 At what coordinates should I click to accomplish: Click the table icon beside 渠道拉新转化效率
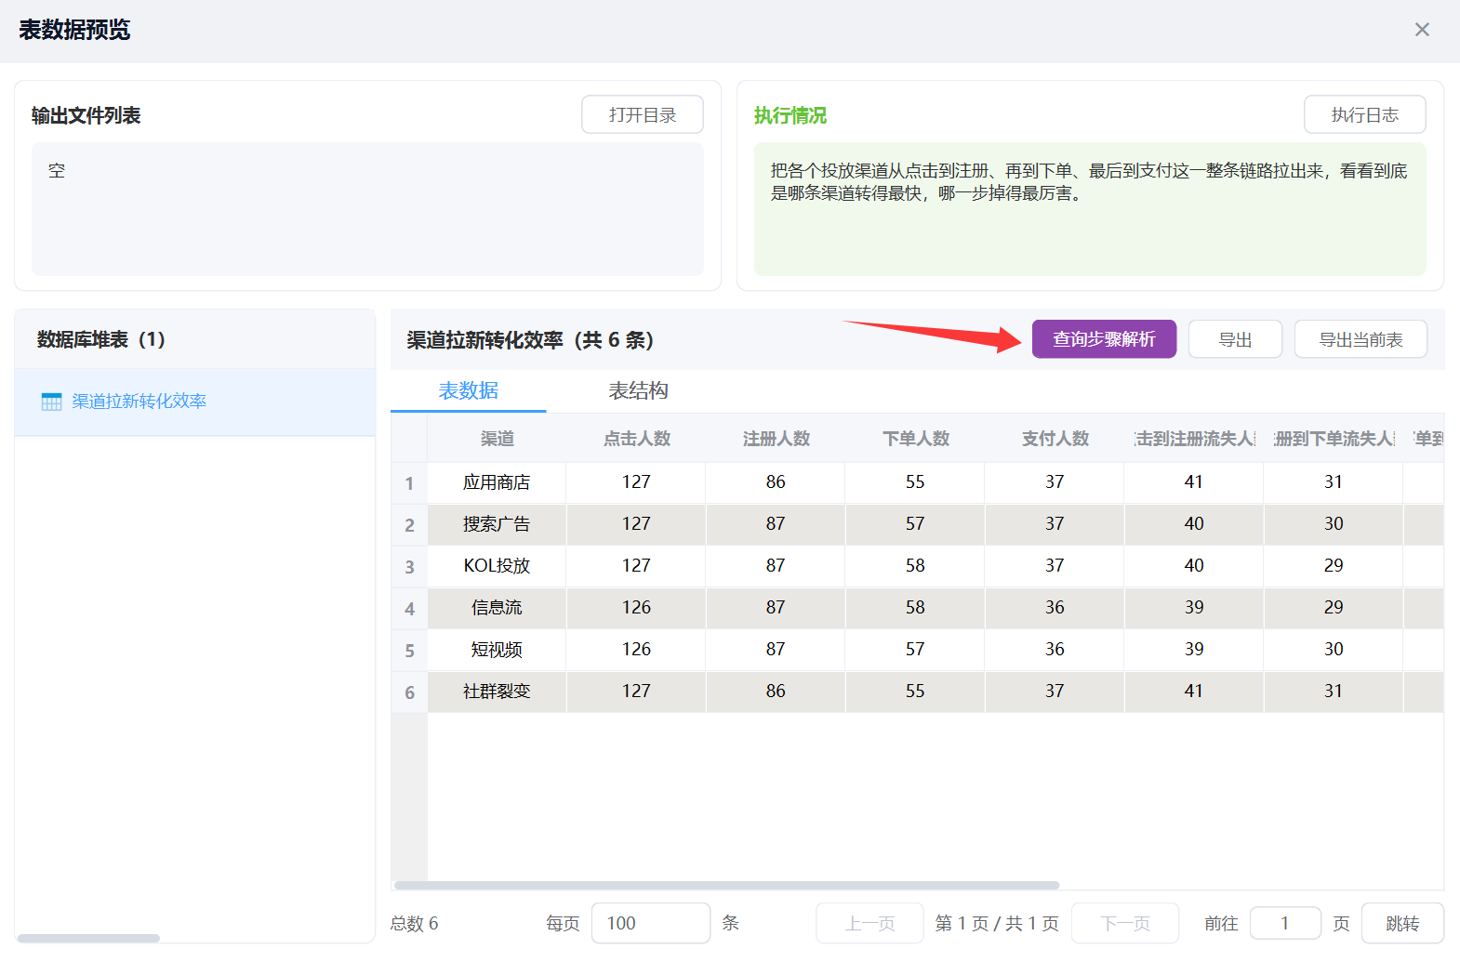(x=52, y=402)
